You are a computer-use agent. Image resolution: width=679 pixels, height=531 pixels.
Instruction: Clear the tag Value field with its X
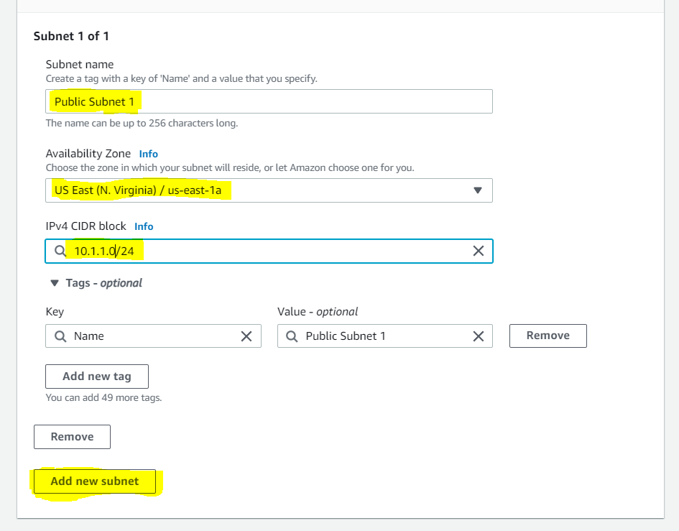click(x=479, y=336)
